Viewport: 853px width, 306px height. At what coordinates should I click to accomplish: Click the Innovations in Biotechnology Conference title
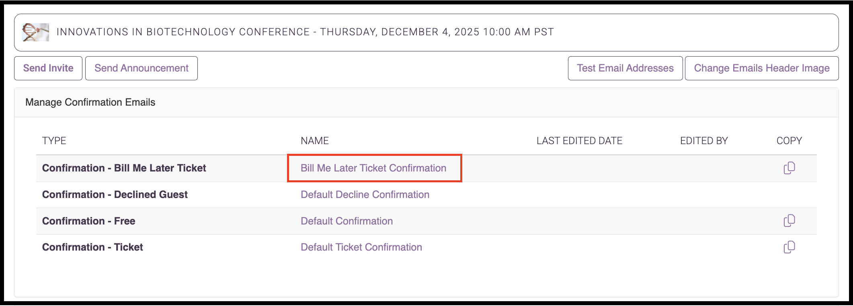click(305, 32)
